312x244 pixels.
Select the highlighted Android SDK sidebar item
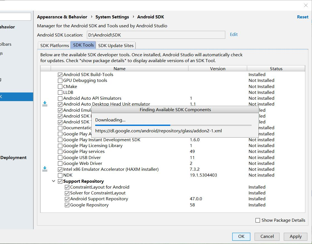click(16, 97)
